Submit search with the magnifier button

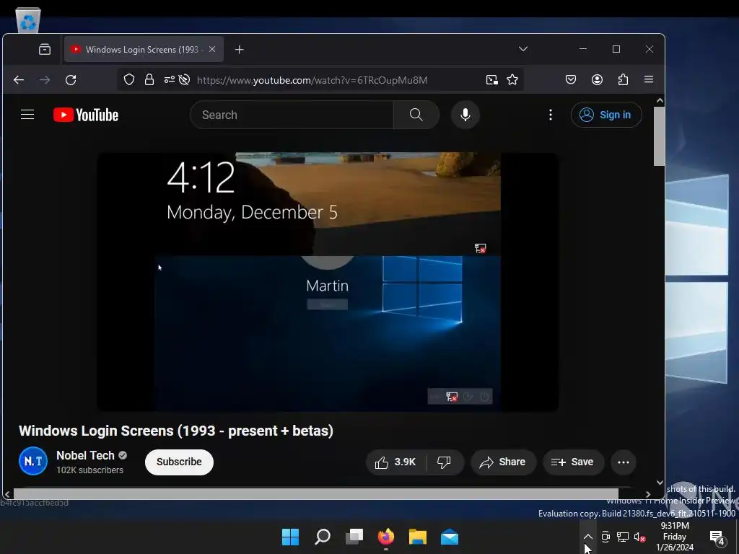coord(416,115)
